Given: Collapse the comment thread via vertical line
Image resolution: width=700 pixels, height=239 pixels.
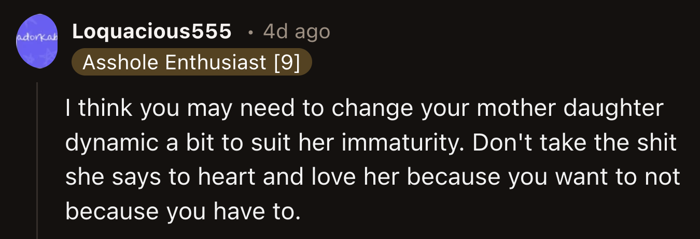Looking at the screenshot, I should tap(37, 160).
